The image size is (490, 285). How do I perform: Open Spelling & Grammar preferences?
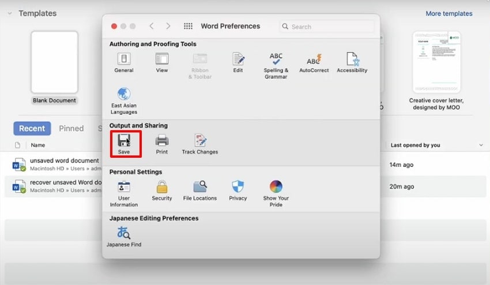[276, 66]
